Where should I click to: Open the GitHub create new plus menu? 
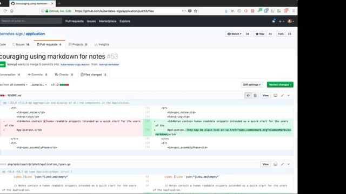pos(281,22)
